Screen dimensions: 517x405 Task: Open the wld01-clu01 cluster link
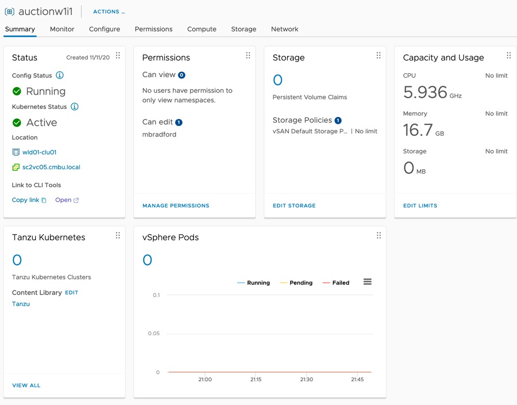click(39, 152)
